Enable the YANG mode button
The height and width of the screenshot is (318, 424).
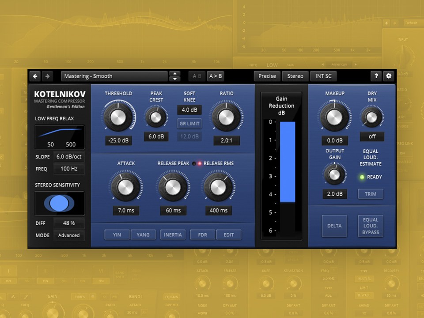click(143, 235)
